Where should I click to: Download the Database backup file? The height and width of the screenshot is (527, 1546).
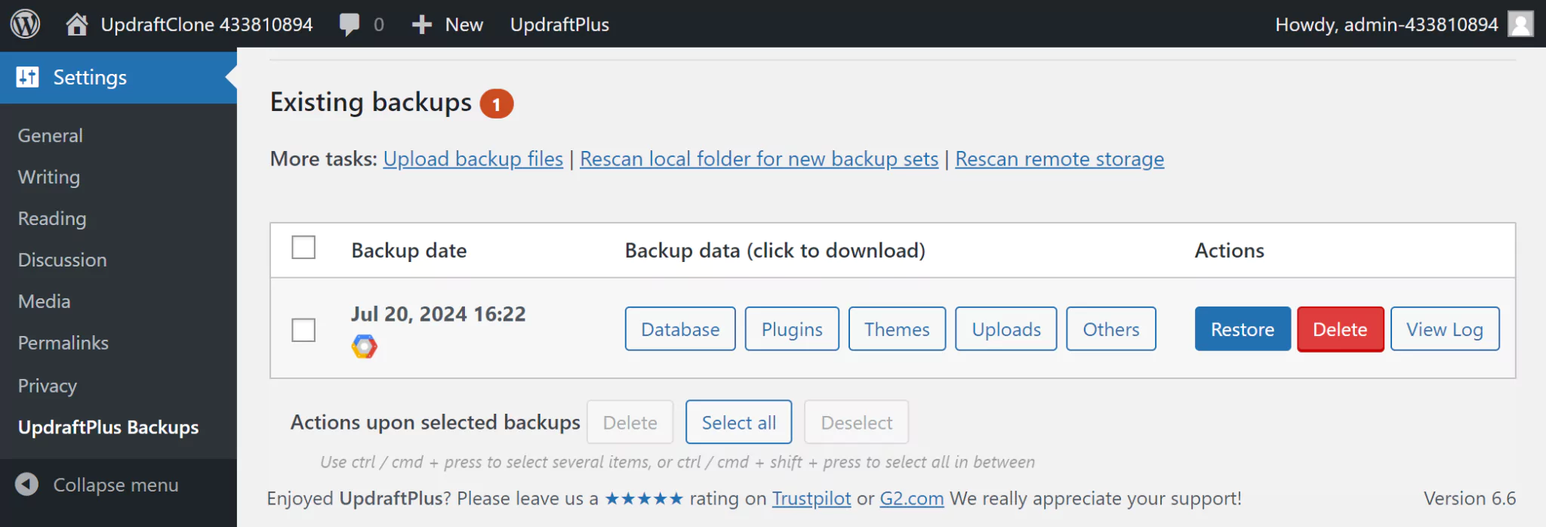click(679, 329)
